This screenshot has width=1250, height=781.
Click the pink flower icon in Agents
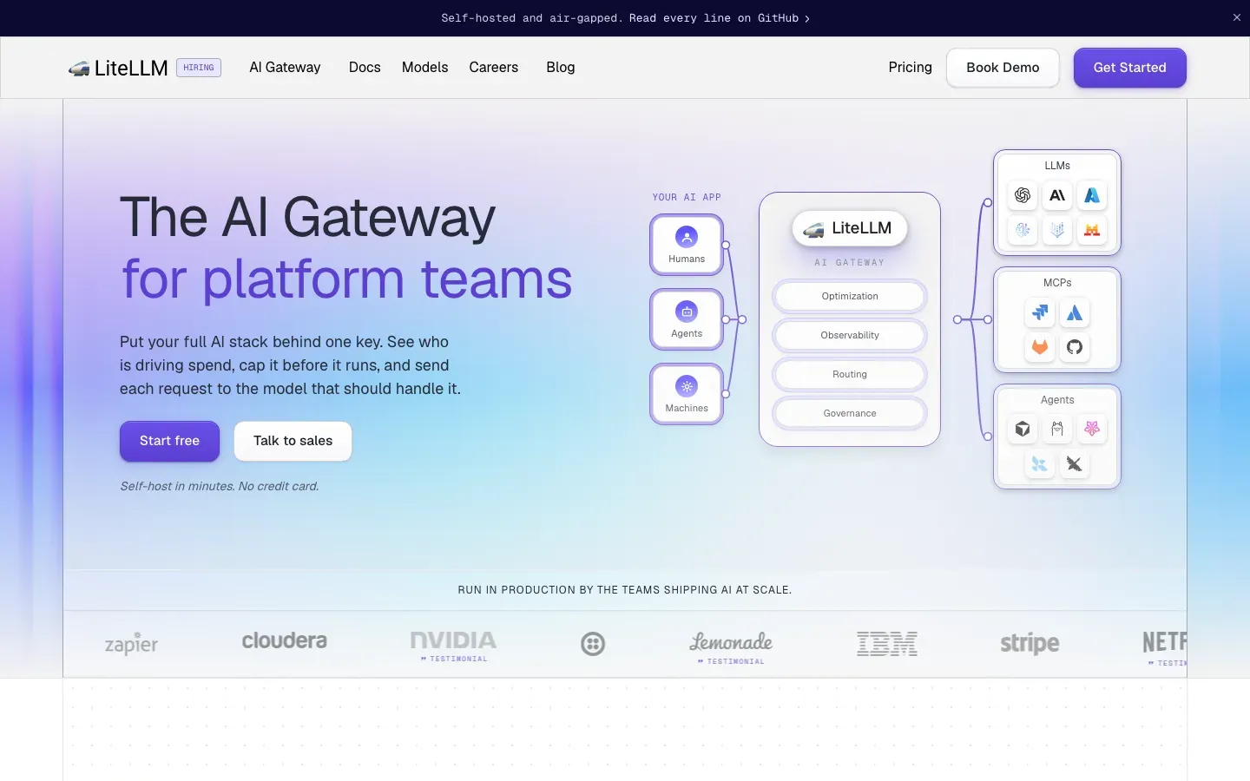coord(1092,429)
